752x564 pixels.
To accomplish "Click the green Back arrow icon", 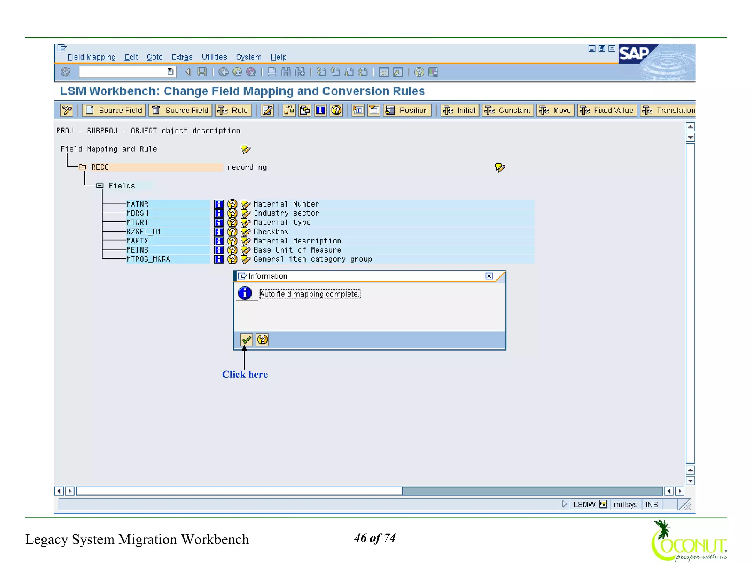I will tap(223, 72).
